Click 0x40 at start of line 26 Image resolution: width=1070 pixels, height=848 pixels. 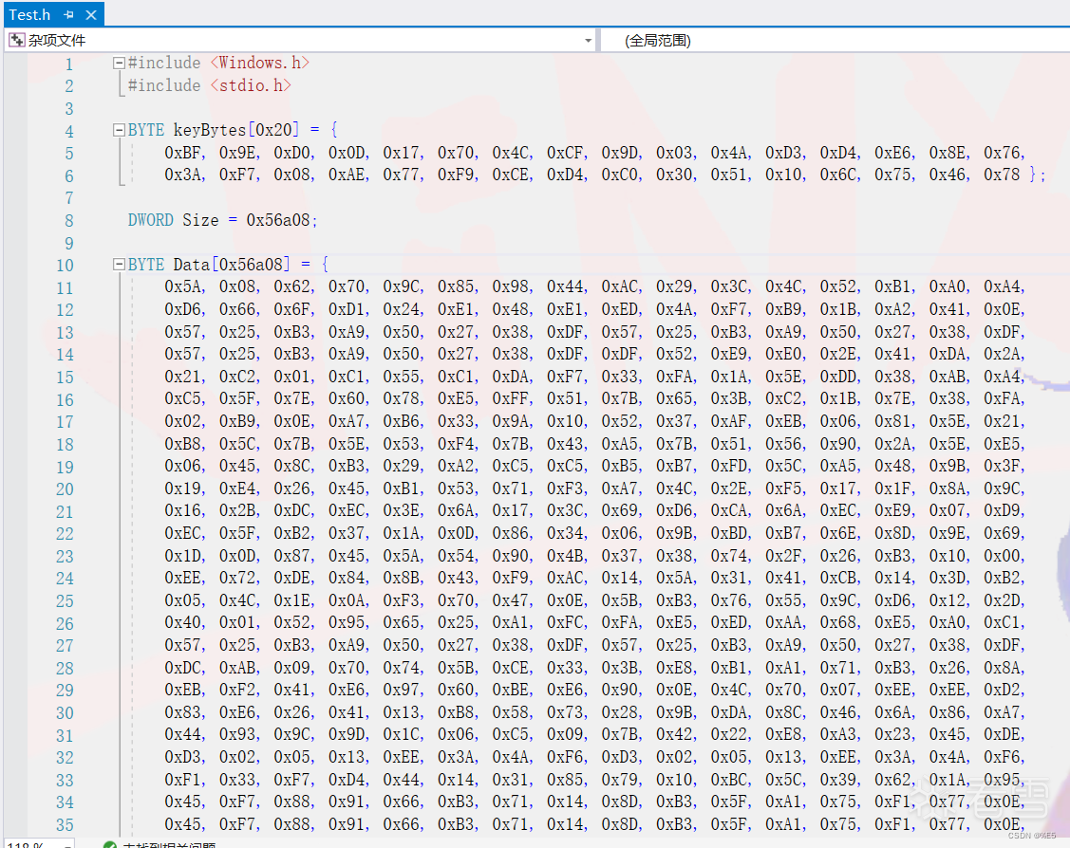182,621
